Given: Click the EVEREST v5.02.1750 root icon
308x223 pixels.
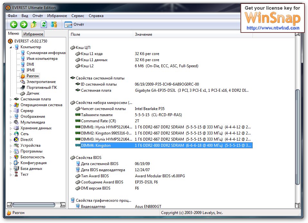Looking at the screenshot, I should click(x=10, y=41).
